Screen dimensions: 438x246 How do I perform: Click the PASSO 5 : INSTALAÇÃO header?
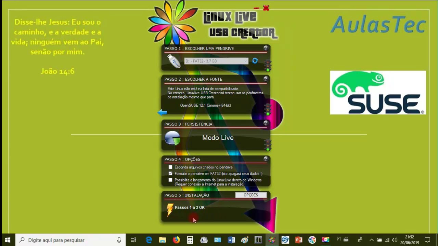pos(187,195)
